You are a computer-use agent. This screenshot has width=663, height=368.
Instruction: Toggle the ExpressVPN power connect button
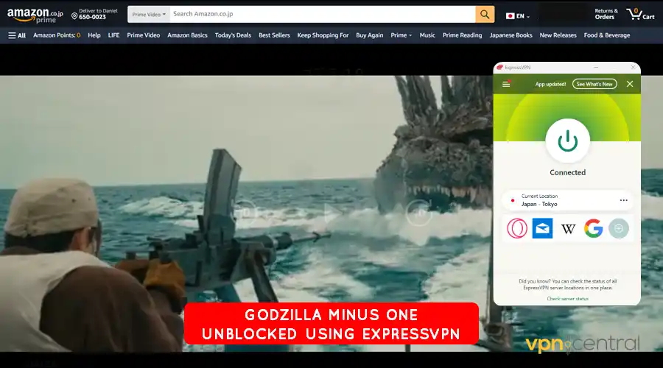pyautogui.click(x=567, y=141)
